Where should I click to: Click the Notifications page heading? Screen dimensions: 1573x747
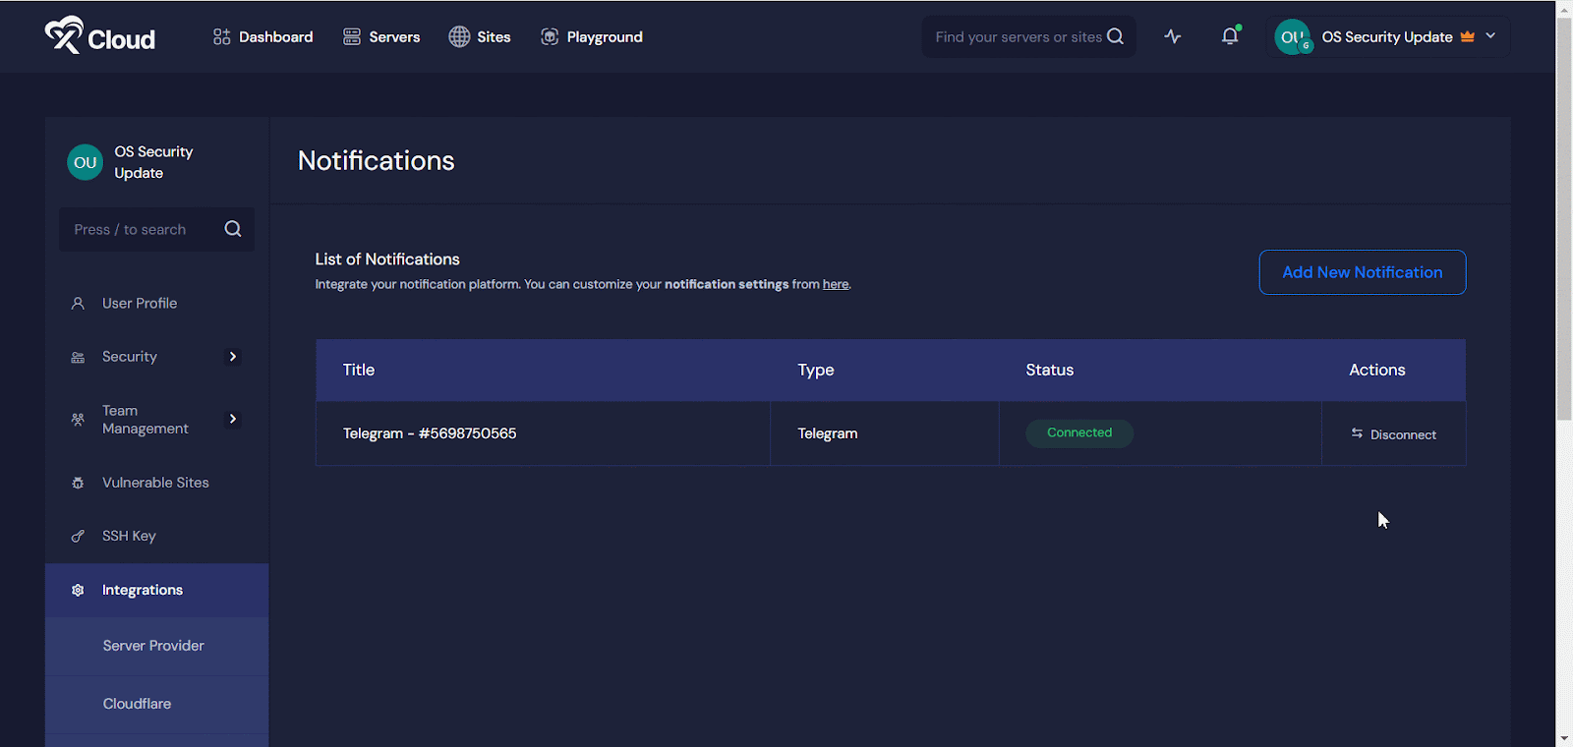pos(377,160)
